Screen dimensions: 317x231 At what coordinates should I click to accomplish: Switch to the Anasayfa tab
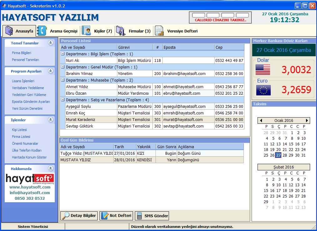(19, 31)
